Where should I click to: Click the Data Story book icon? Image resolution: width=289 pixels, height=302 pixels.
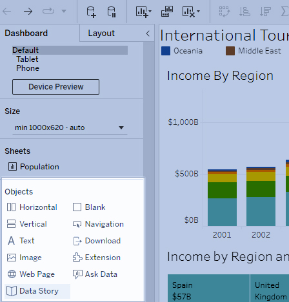(12, 291)
